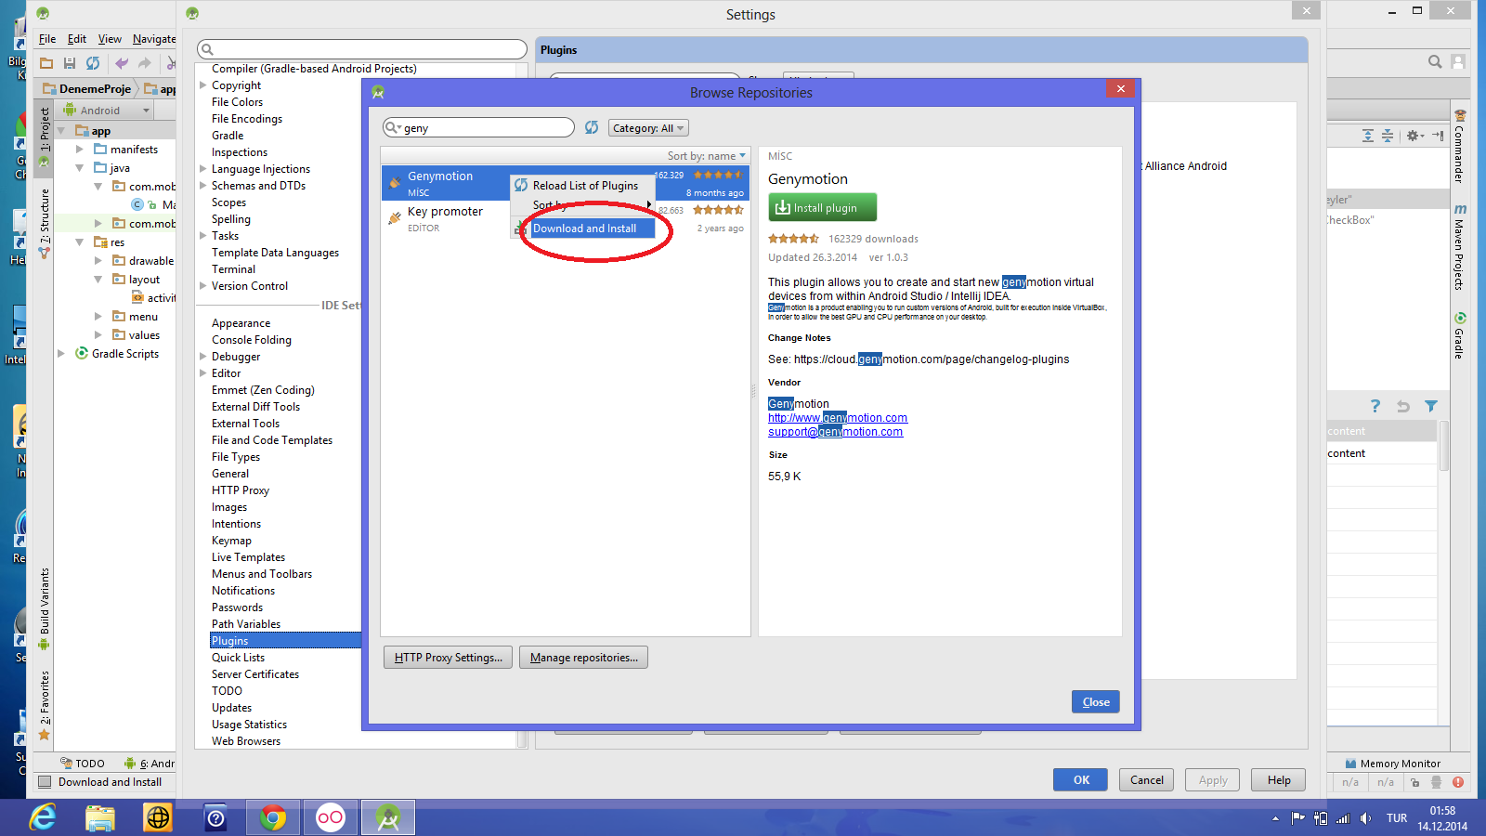Open the File menu

pyautogui.click(x=47, y=39)
